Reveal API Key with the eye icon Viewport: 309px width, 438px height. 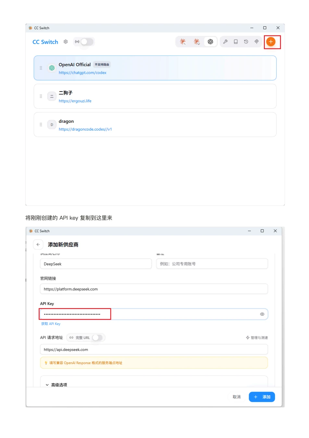click(262, 314)
